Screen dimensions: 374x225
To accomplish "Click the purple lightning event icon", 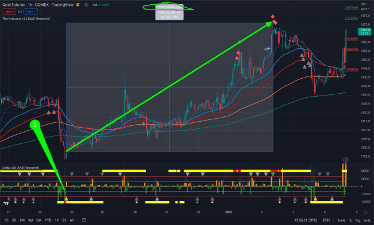I will point(346,161).
